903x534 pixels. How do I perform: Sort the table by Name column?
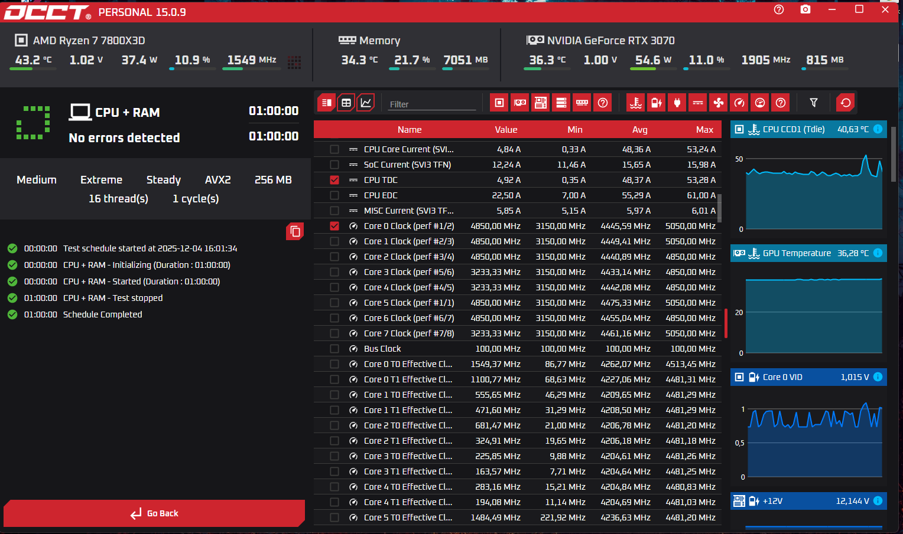[410, 130]
